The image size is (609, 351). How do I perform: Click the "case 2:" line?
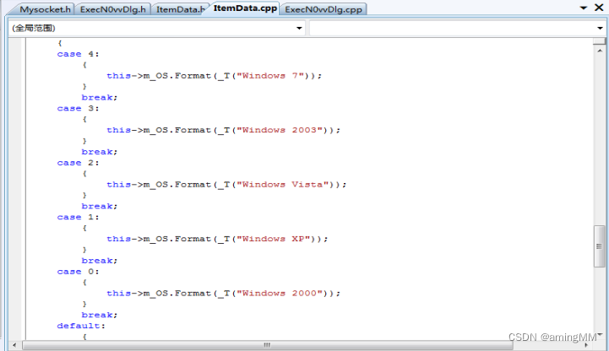[78, 163]
